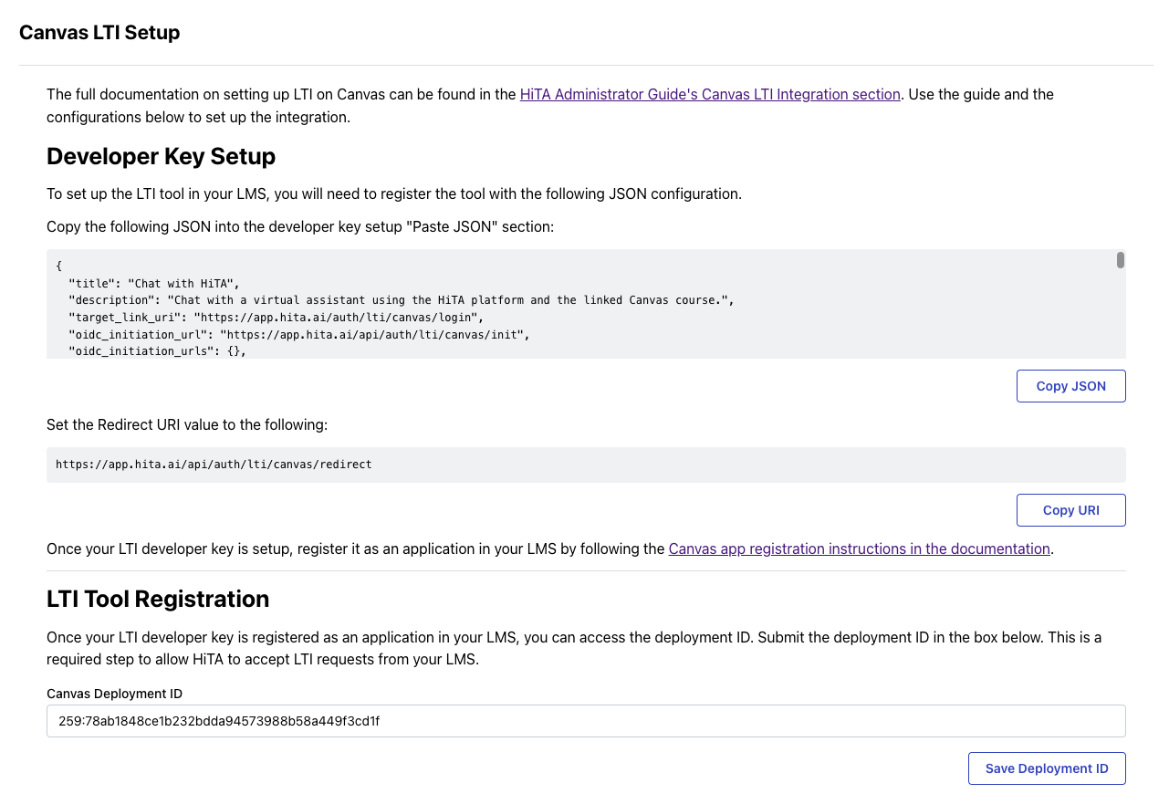Click the Save Deployment ID button

(1046, 768)
